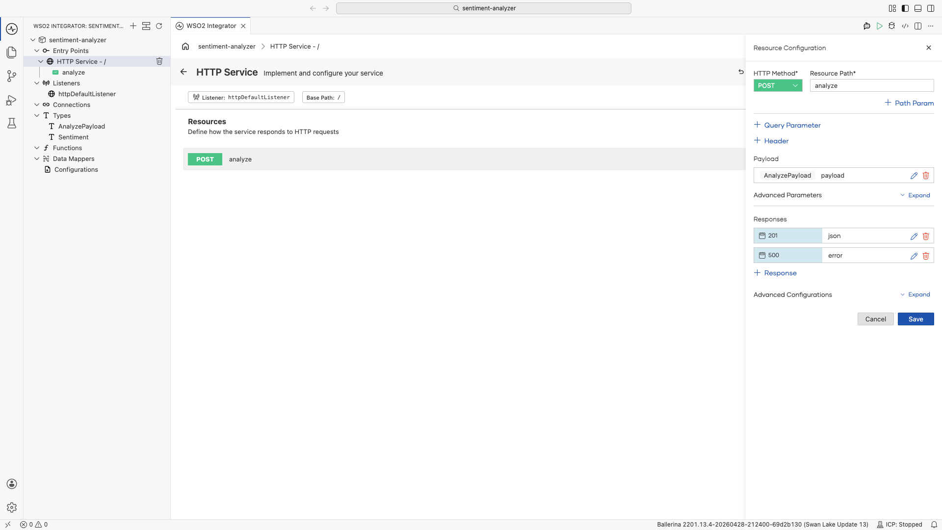The width and height of the screenshot is (942, 530).
Task: Click the undo icon in service header
Action: tap(741, 72)
